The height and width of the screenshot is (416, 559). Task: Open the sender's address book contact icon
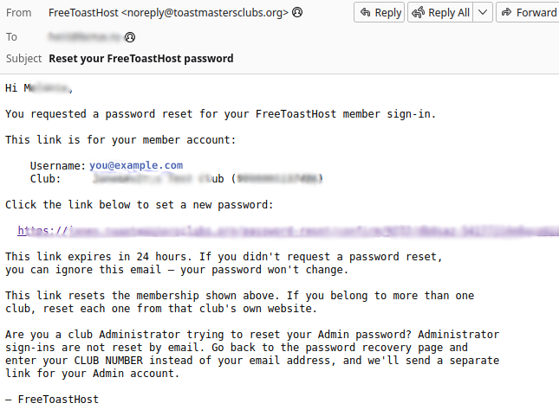(297, 12)
